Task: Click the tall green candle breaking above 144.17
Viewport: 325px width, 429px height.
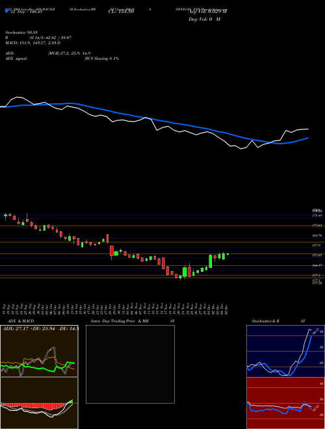Action: click(211, 261)
